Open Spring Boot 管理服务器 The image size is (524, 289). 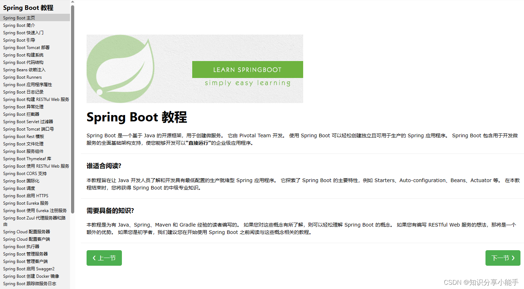tap(25, 254)
